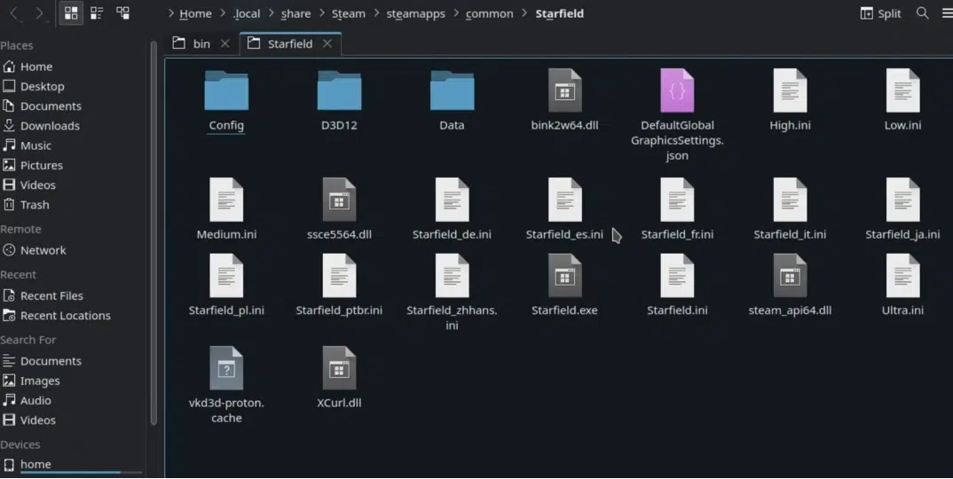
Task: Select the Ultra.ini file
Action: [902, 286]
